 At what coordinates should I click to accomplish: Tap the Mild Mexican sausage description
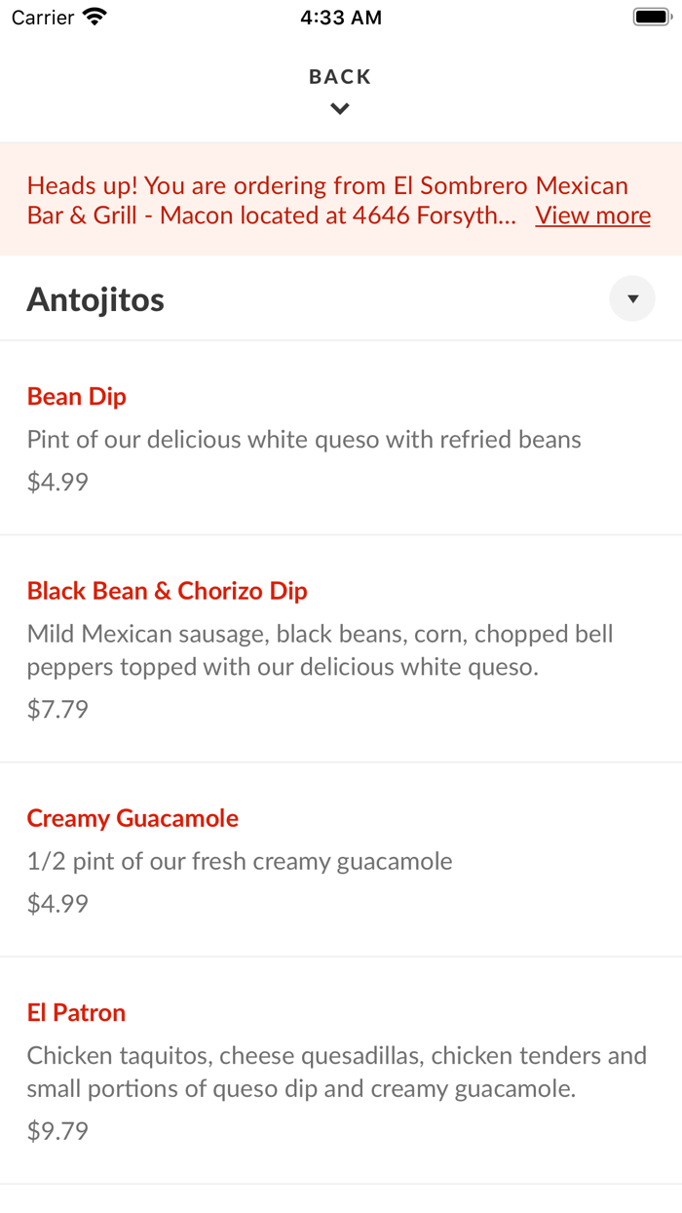[x=320, y=650]
